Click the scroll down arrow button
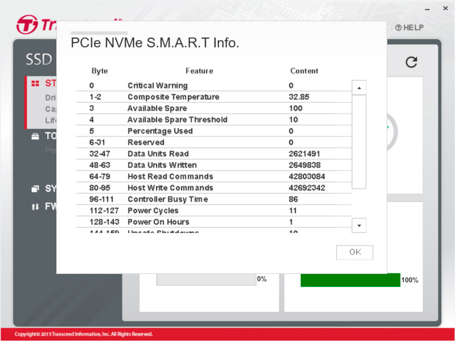This screenshot has height=341, width=455. (359, 225)
